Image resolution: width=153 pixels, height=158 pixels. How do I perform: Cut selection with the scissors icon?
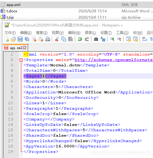coord(57,39)
